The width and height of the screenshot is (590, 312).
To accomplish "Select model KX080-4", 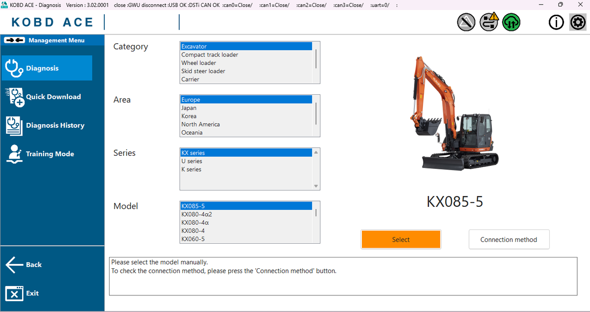I will [246, 231].
